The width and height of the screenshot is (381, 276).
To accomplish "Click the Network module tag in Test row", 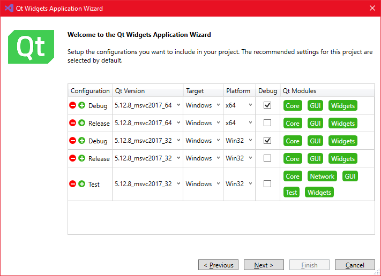I will (x=322, y=177).
